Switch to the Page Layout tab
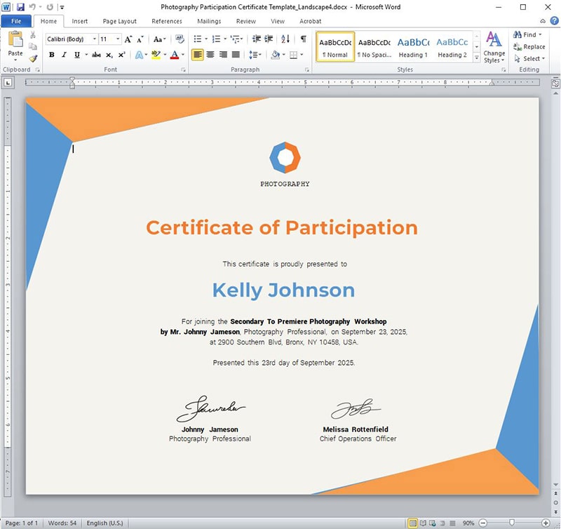 pos(119,21)
